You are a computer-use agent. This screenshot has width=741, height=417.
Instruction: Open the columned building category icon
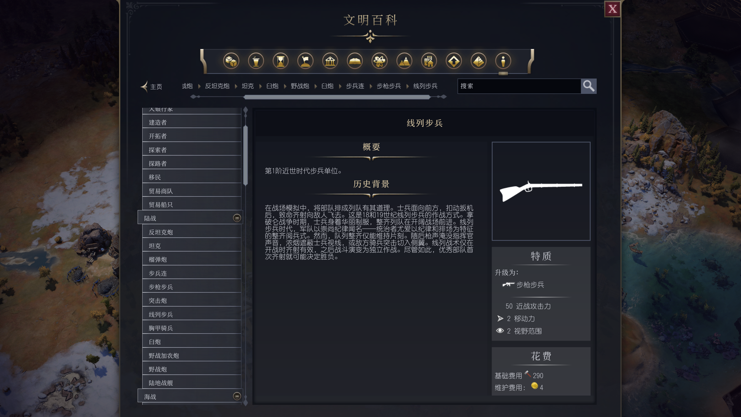click(x=330, y=61)
